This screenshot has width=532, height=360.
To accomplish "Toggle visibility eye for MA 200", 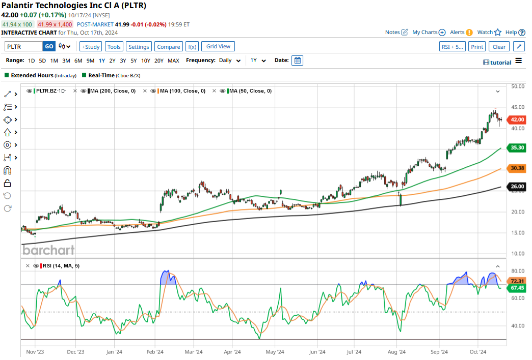I will [84, 91].
